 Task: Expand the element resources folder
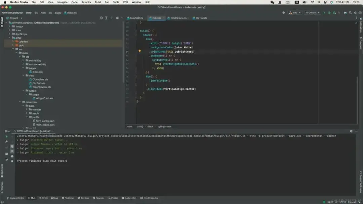point(27,109)
